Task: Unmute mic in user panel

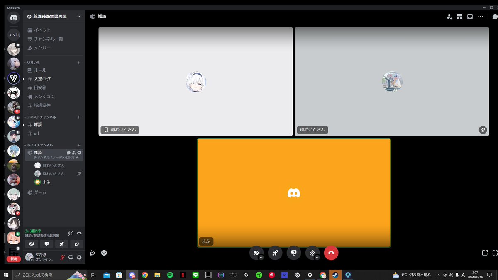Action: click(x=63, y=257)
